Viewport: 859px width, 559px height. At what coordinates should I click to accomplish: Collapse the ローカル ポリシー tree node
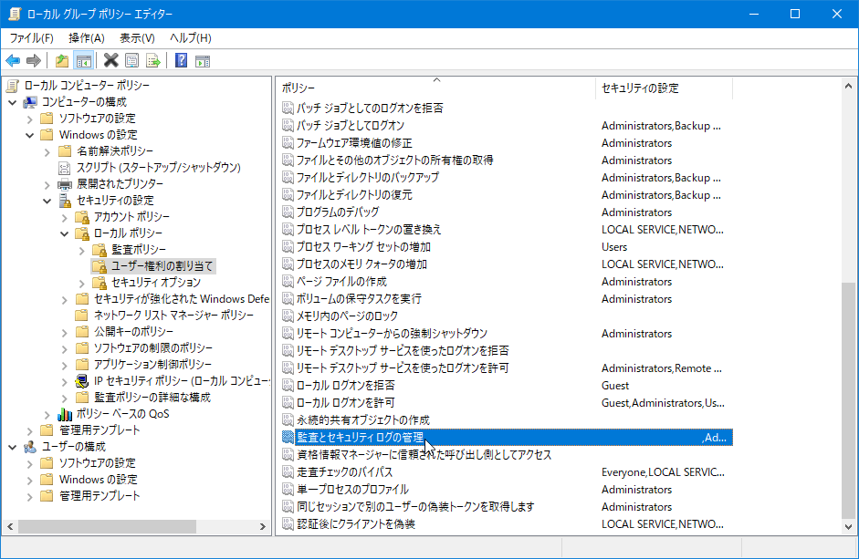(x=65, y=233)
